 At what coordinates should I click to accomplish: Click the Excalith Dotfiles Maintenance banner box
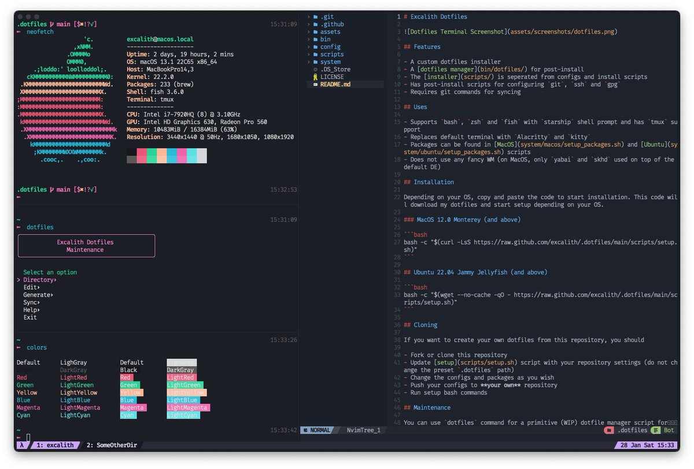pos(87,246)
